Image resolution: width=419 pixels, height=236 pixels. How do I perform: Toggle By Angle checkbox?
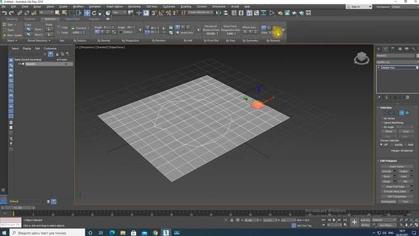[x=382, y=127]
